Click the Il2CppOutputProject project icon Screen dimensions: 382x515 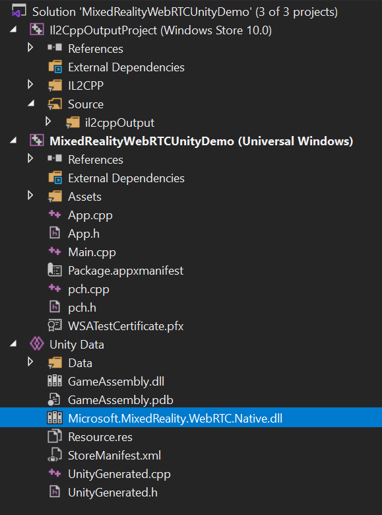pyautogui.click(x=36, y=30)
